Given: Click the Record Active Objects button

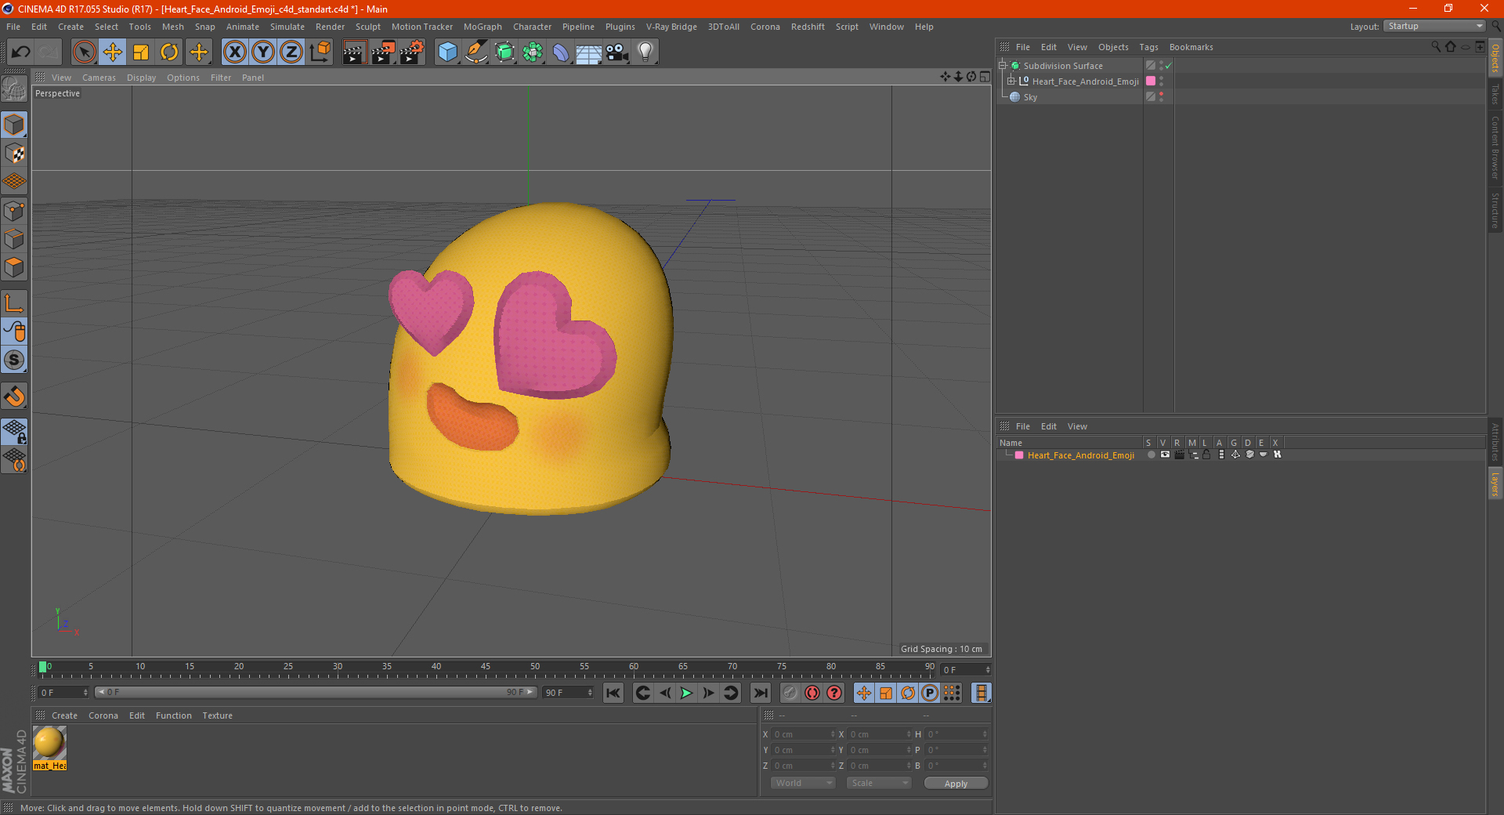Looking at the screenshot, I should [790, 693].
